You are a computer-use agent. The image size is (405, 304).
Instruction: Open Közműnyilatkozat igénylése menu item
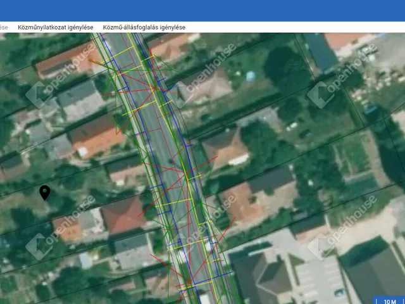56,27
